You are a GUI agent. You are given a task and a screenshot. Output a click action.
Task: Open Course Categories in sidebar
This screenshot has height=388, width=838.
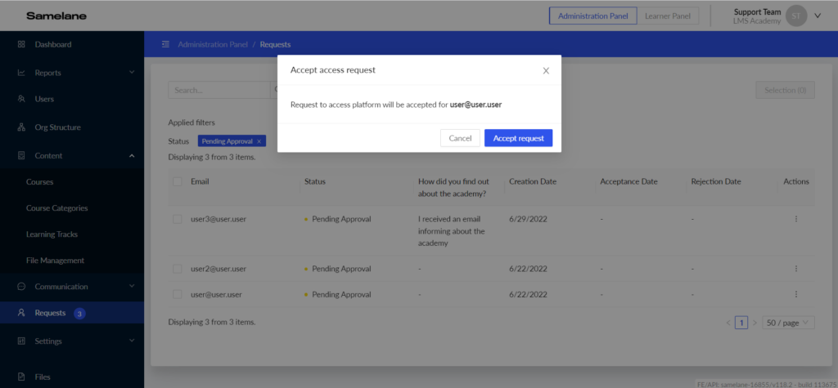click(56, 208)
